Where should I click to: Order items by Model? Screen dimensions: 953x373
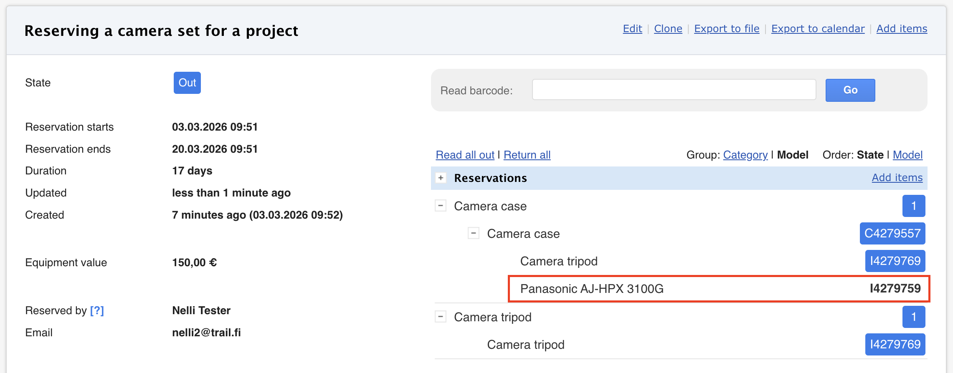907,155
